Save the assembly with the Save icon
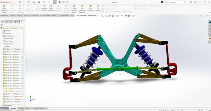211x111 pixels. click(34, 2)
